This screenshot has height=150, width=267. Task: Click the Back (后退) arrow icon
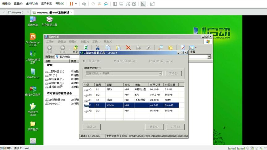click(49, 49)
